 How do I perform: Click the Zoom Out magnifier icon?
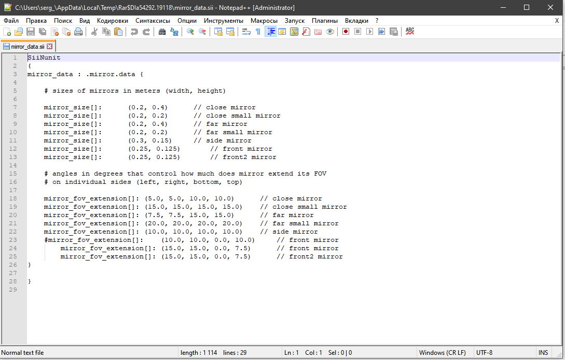coord(202,32)
